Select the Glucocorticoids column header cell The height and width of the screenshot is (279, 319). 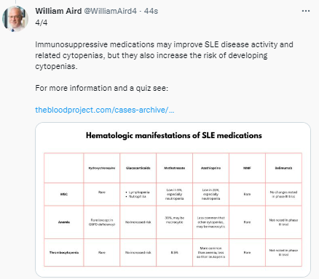coord(138,168)
